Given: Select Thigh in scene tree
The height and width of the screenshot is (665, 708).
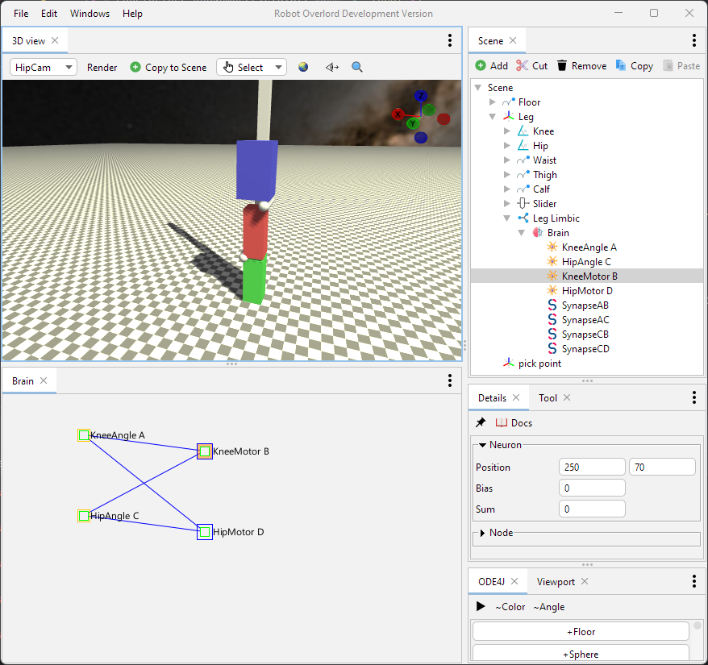Looking at the screenshot, I should (544, 175).
